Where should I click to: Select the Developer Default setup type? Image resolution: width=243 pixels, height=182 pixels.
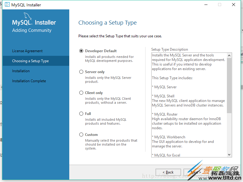click(81, 51)
